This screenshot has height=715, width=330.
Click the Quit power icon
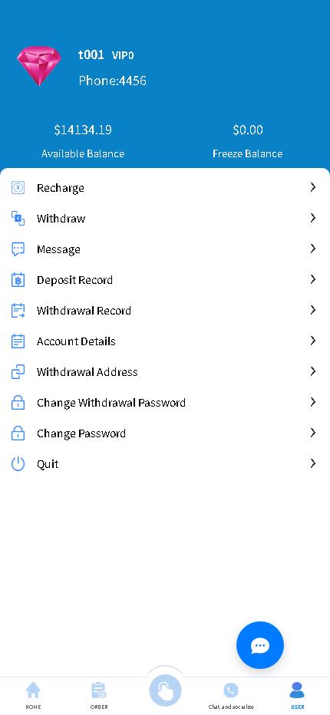[x=18, y=463]
